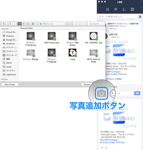
Task: Select the 2001Y home folder
Action: pos(7,63)
